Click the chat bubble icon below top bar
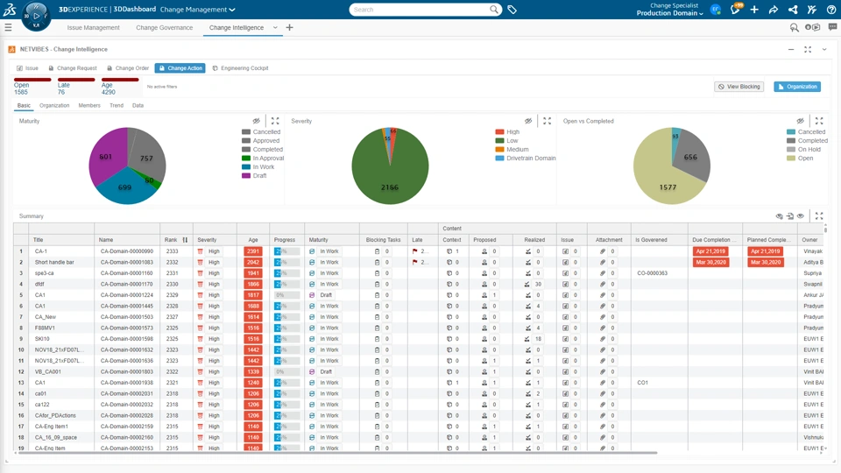Image resolution: width=841 pixels, height=473 pixels. coord(832,27)
